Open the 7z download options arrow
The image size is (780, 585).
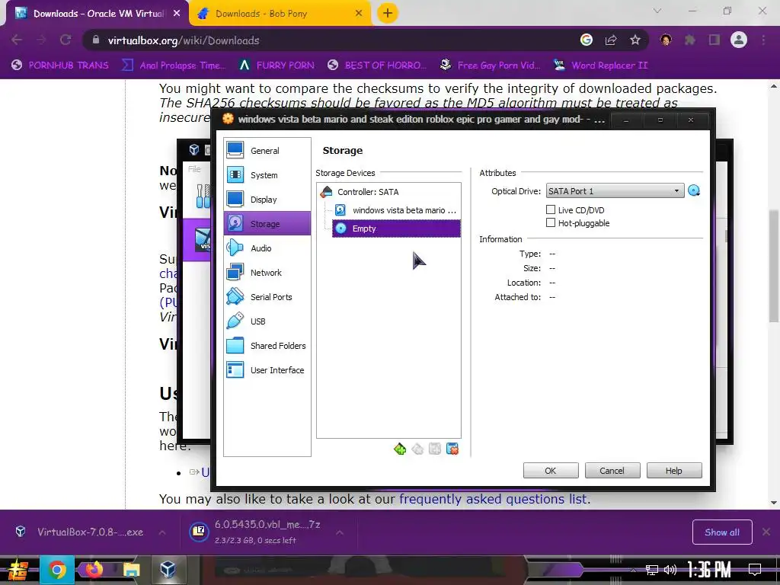(x=340, y=532)
